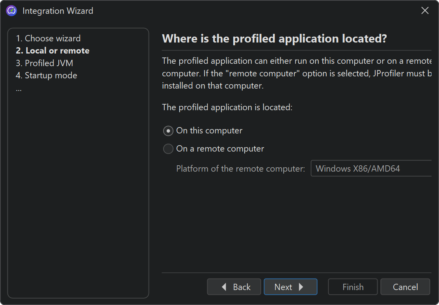Select step 2 Local or remote
This screenshot has height=305, width=439.
pos(52,51)
